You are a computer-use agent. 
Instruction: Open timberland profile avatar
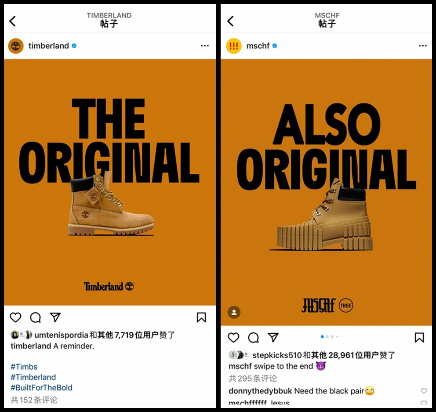16,46
